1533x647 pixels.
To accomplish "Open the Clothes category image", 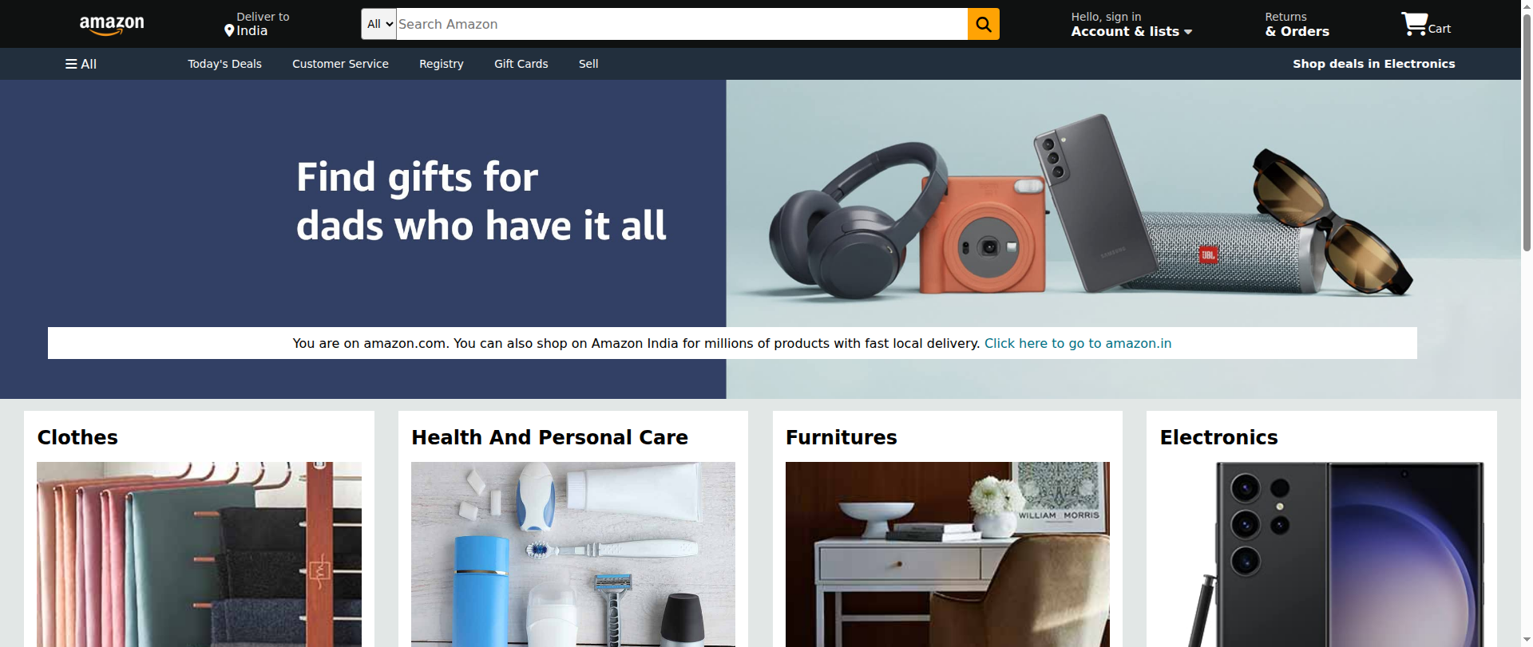I will coord(199,554).
